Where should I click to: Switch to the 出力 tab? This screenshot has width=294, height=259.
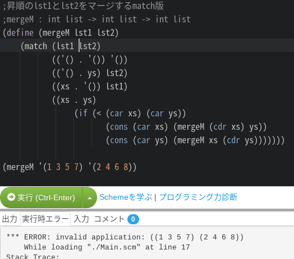pyautogui.click(x=10, y=219)
